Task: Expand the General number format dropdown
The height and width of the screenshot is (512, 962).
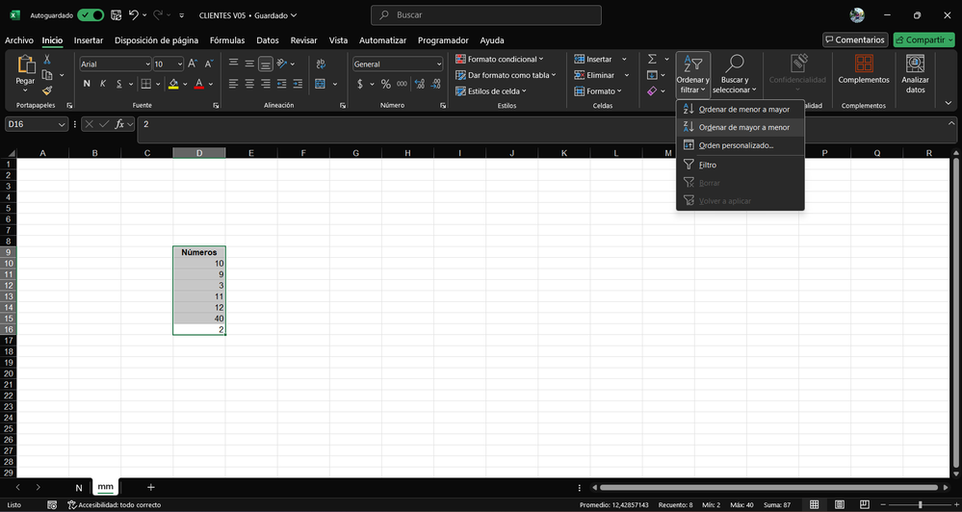Action: (x=438, y=64)
